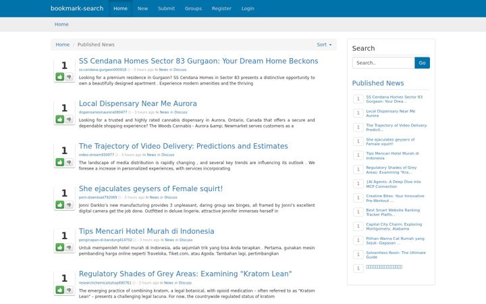Click Discuss under Tips Mencari Hotel story
This screenshot has width=486, height=304.
click(186, 240)
